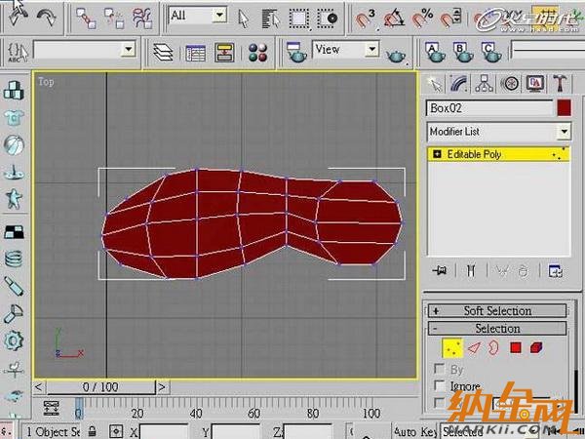This screenshot has width=585, height=439.
Task: Open the dark red object color swatch
Action: 565,108
